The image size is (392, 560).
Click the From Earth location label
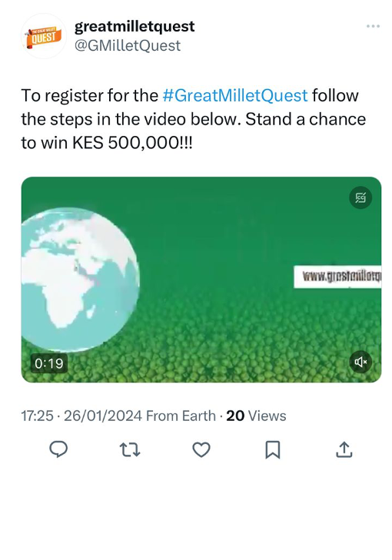point(181,416)
